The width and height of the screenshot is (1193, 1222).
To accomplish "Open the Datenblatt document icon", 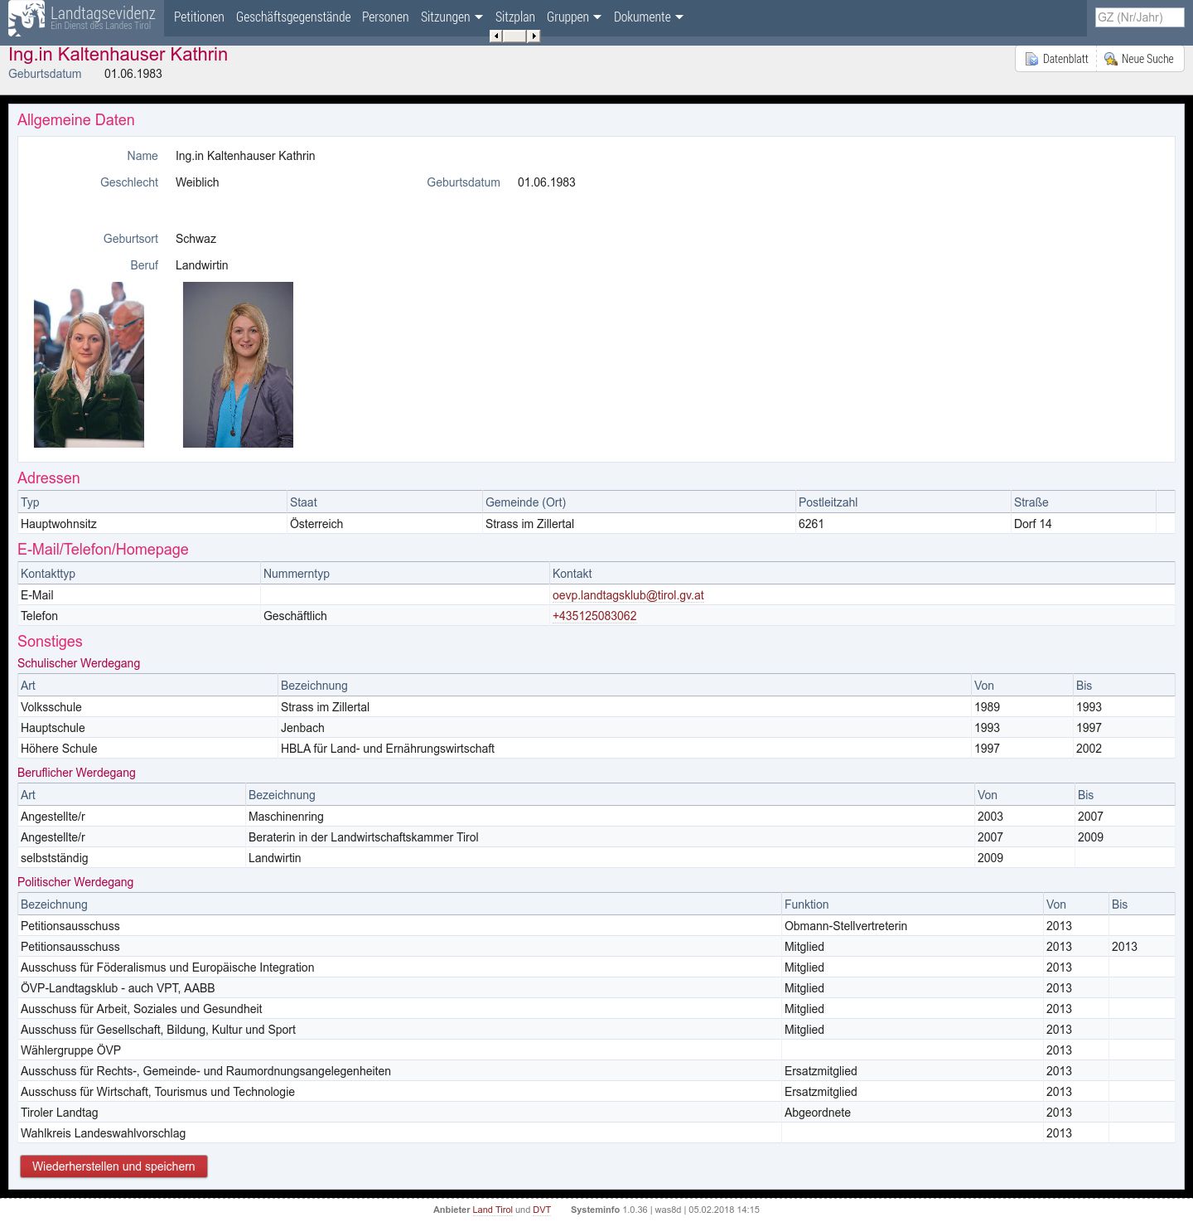I will click(1031, 59).
